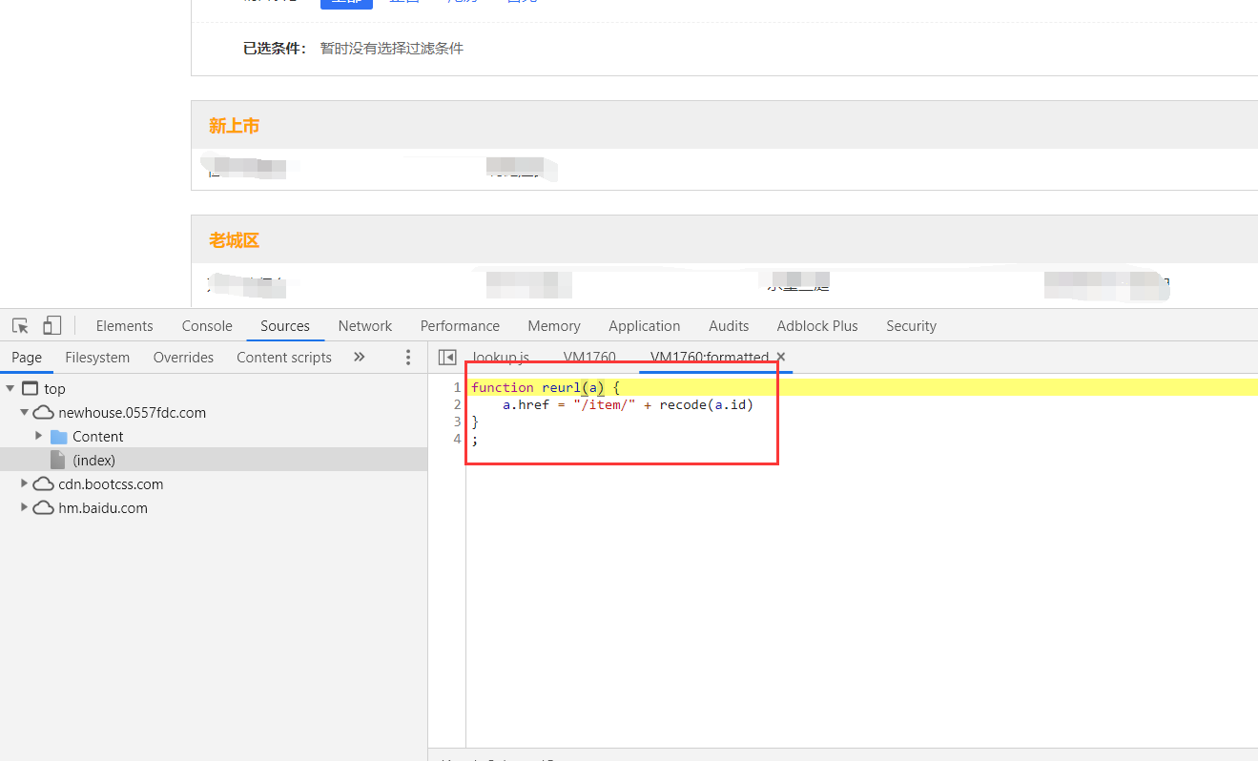Open the Audits panel tab
1258x761 pixels.
pyautogui.click(x=729, y=326)
